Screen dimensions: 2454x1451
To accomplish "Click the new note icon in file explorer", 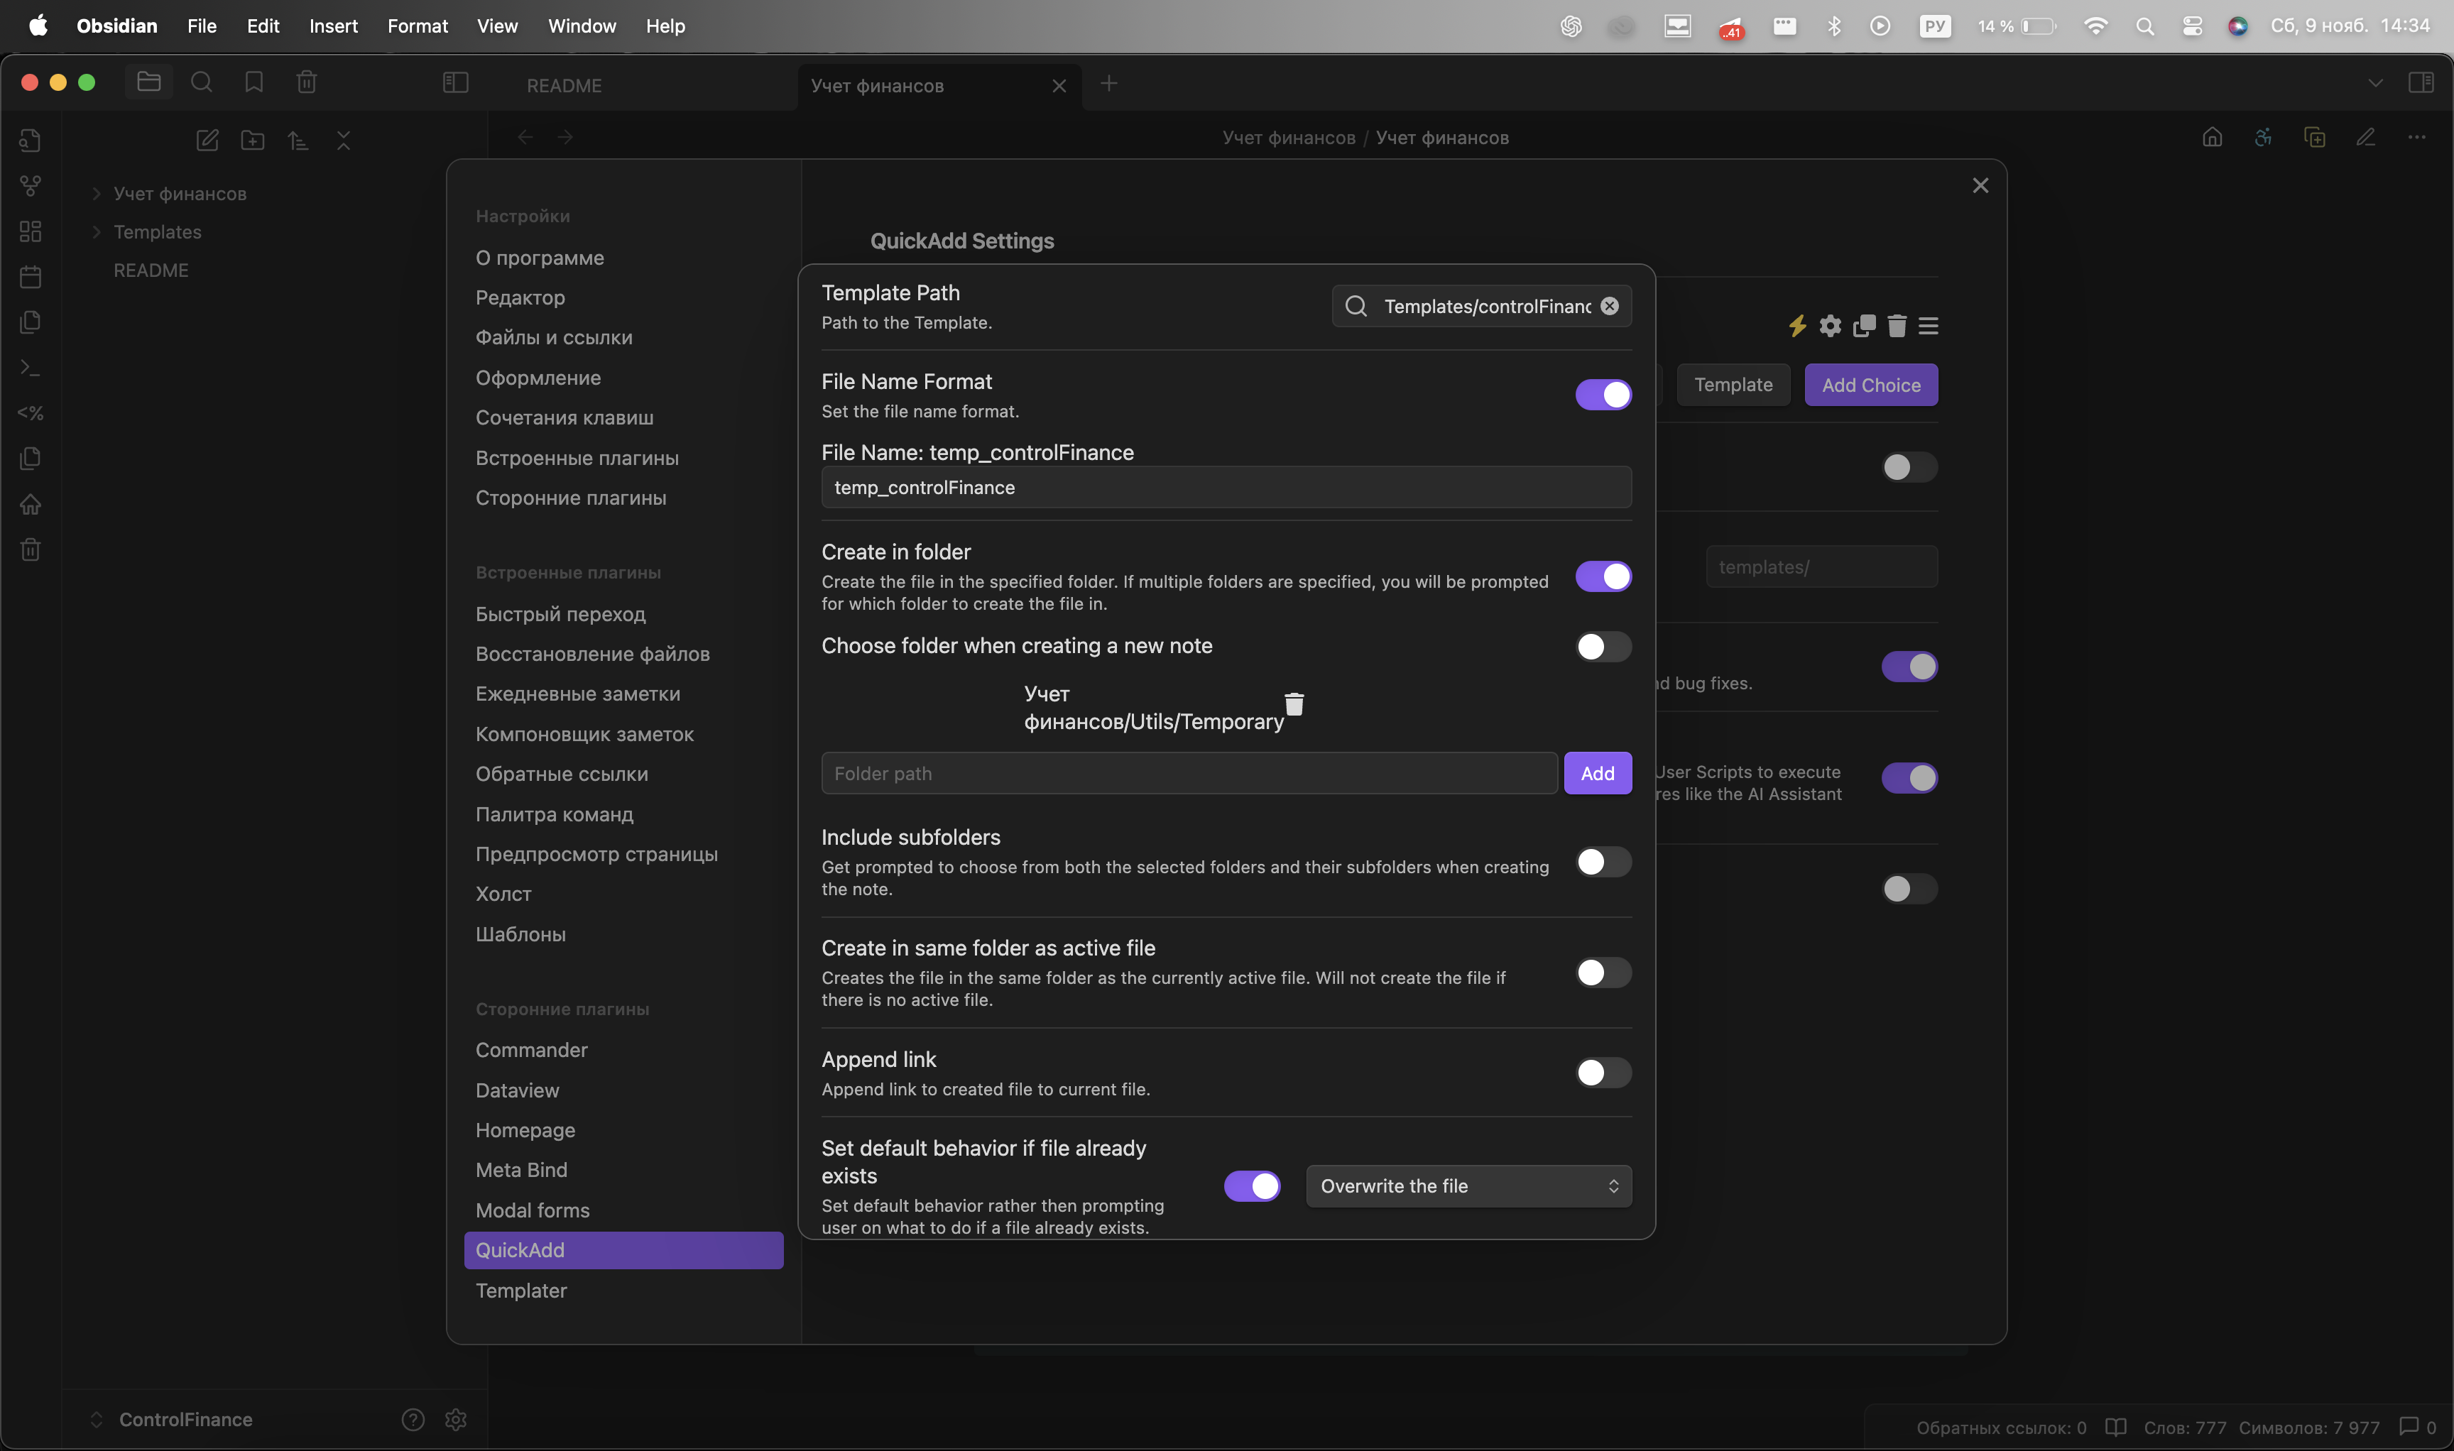I will [207, 141].
